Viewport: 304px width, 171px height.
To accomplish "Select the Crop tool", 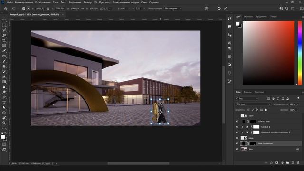I will (4, 40).
